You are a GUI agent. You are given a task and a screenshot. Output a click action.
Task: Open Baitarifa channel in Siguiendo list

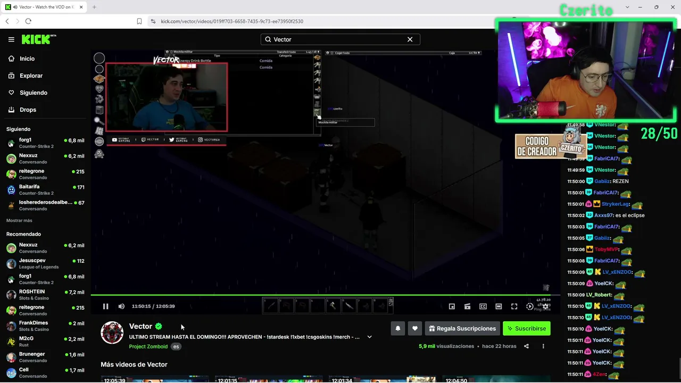[45, 190]
